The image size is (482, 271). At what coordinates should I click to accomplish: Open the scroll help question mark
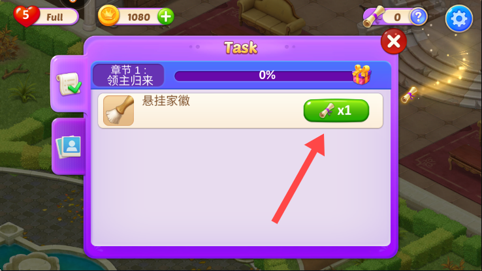point(419,16)
